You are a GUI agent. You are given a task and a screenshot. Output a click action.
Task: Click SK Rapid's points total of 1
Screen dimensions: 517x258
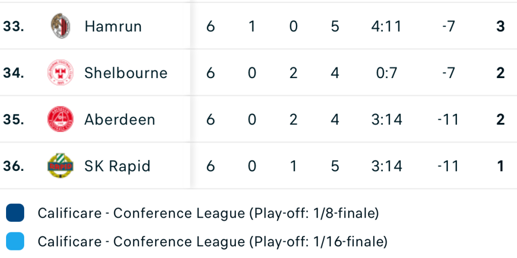pyautogui.click(x=500, y=166)
